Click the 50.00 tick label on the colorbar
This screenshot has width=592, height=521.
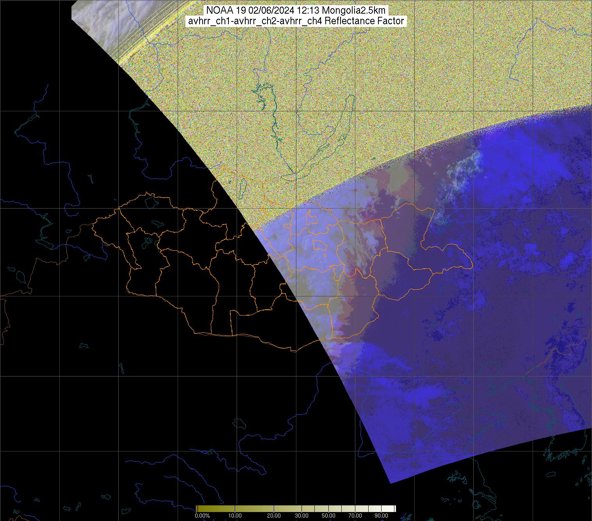[x=328, y=516]
